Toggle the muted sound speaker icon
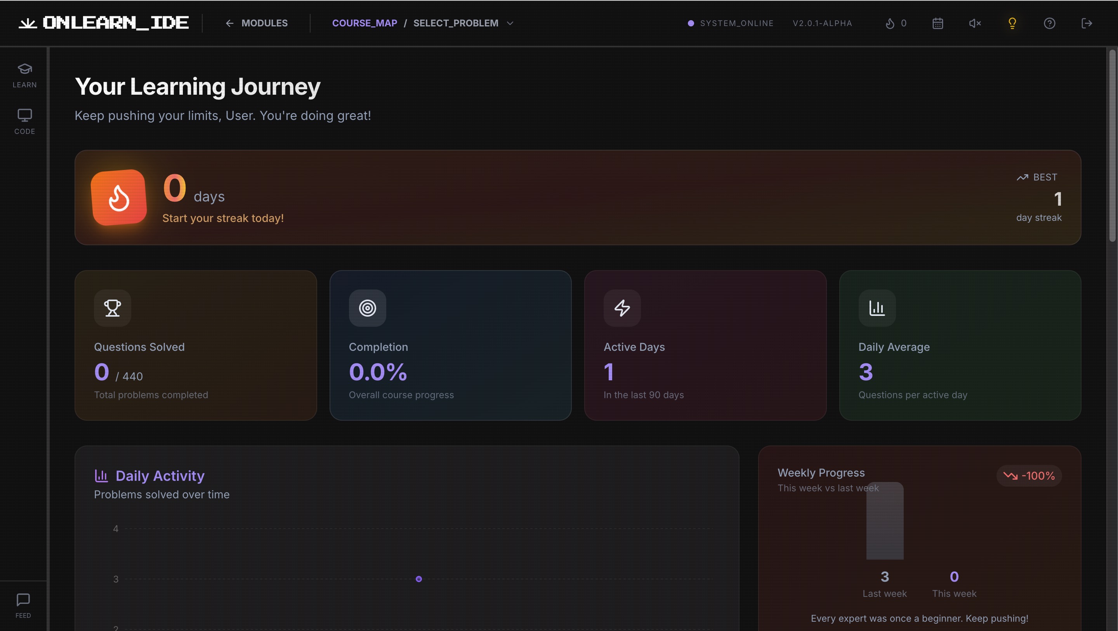The width and height of the screenshot is (1118, 631). [975, 23]
